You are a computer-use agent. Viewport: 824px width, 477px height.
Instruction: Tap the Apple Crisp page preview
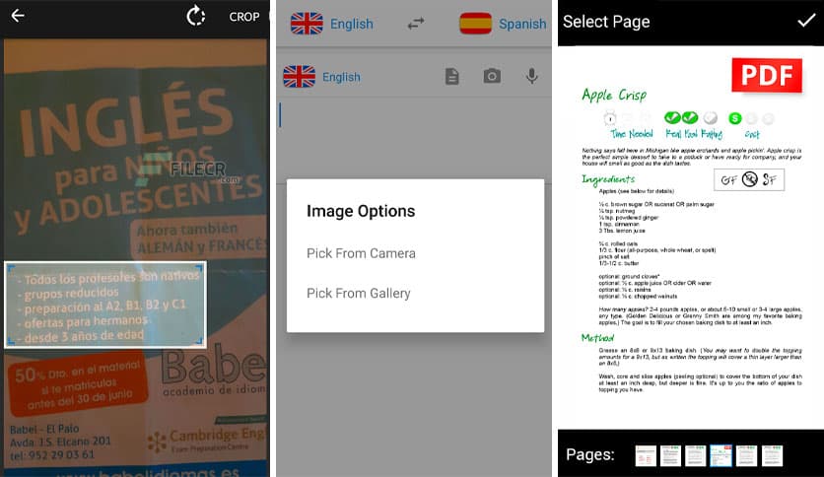(x=691, y=238)
